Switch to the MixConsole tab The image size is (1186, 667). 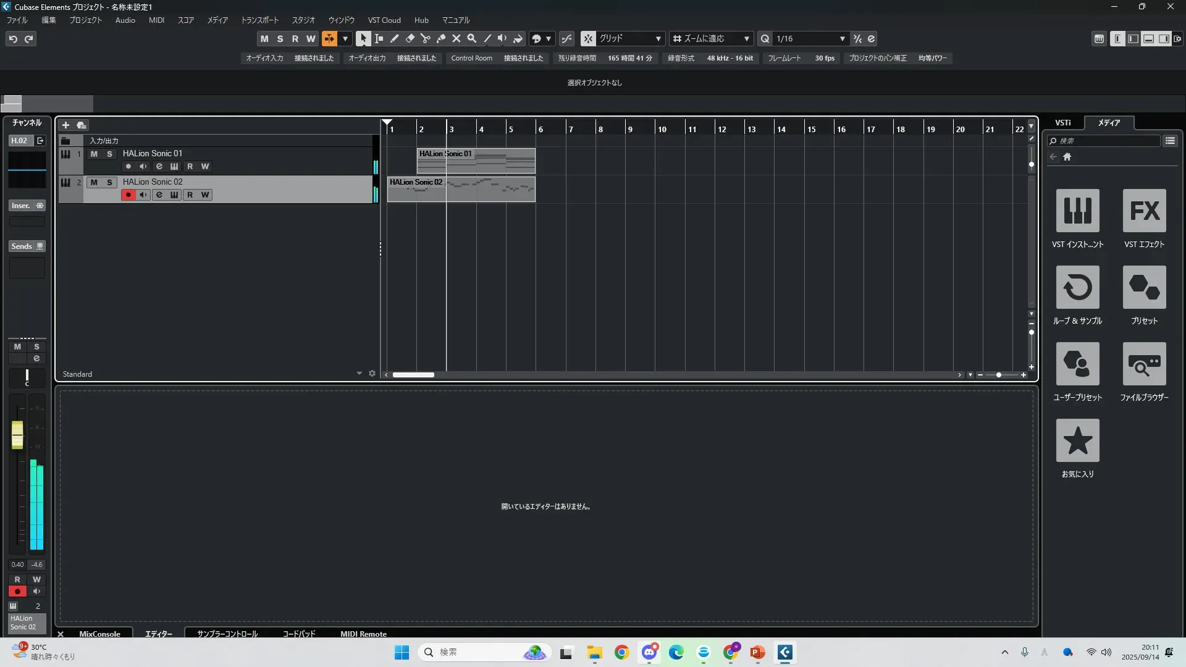(x=99, y=634)
